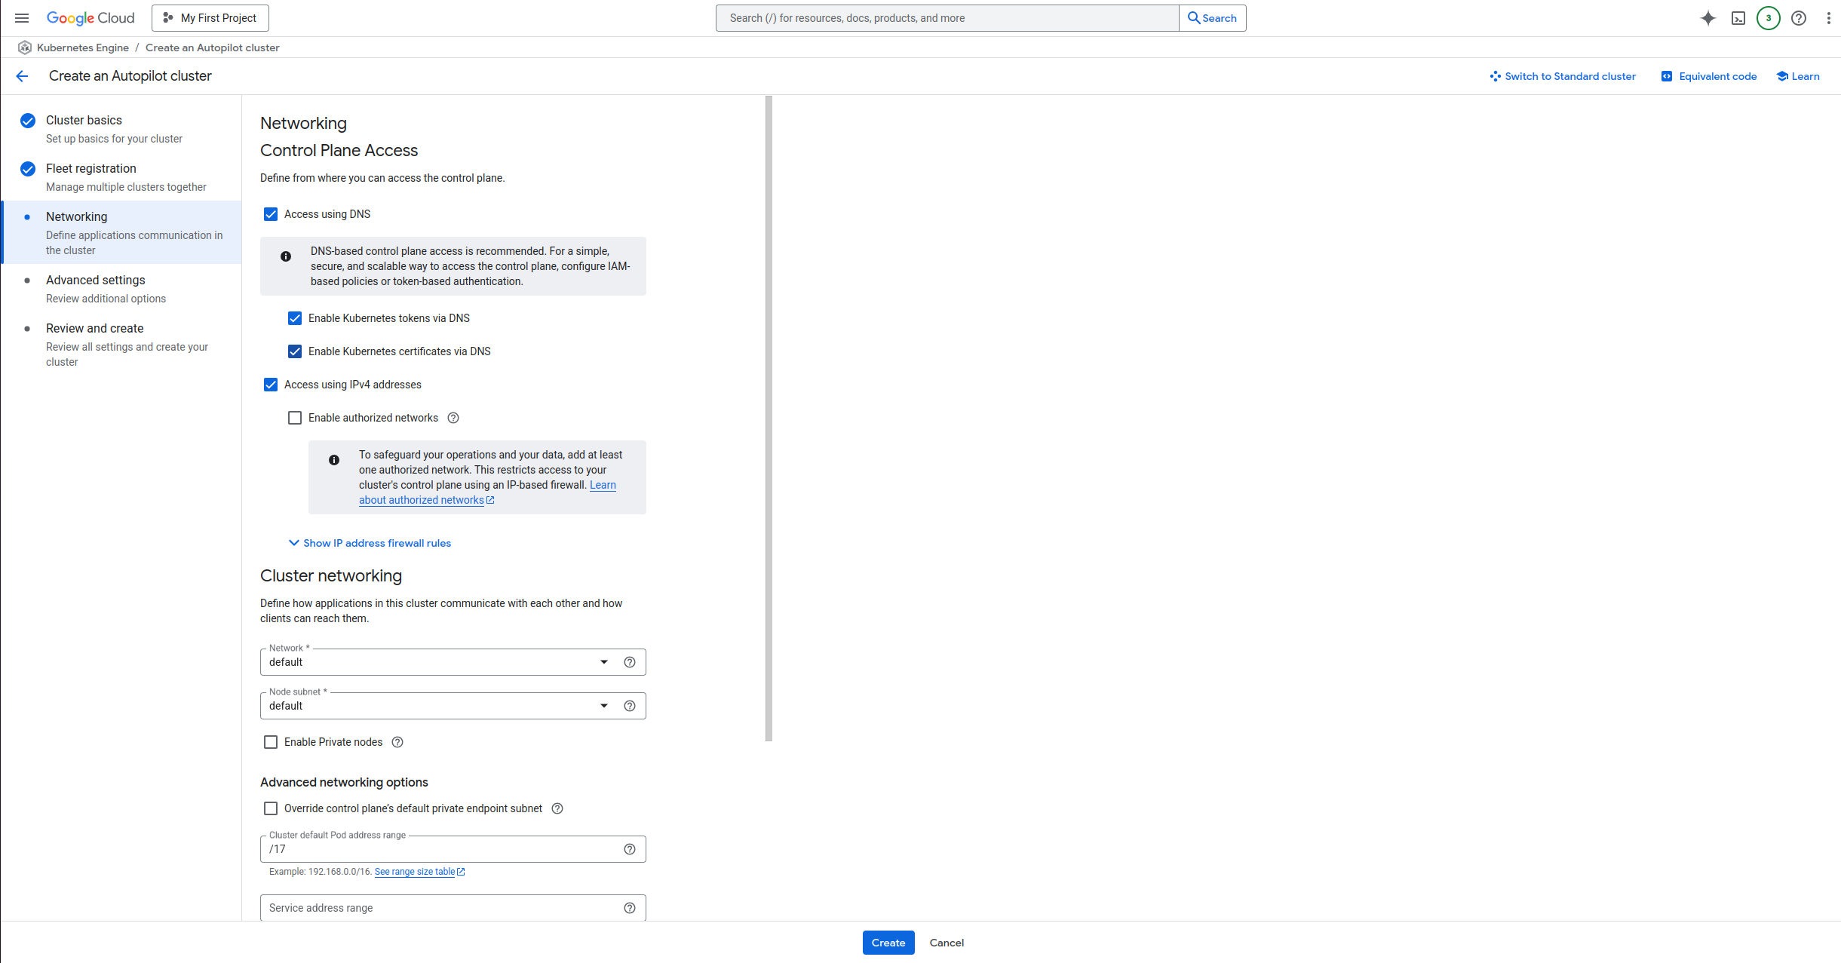Check Enable Private nodes
1841x963 pixels.
click(271, 742)
